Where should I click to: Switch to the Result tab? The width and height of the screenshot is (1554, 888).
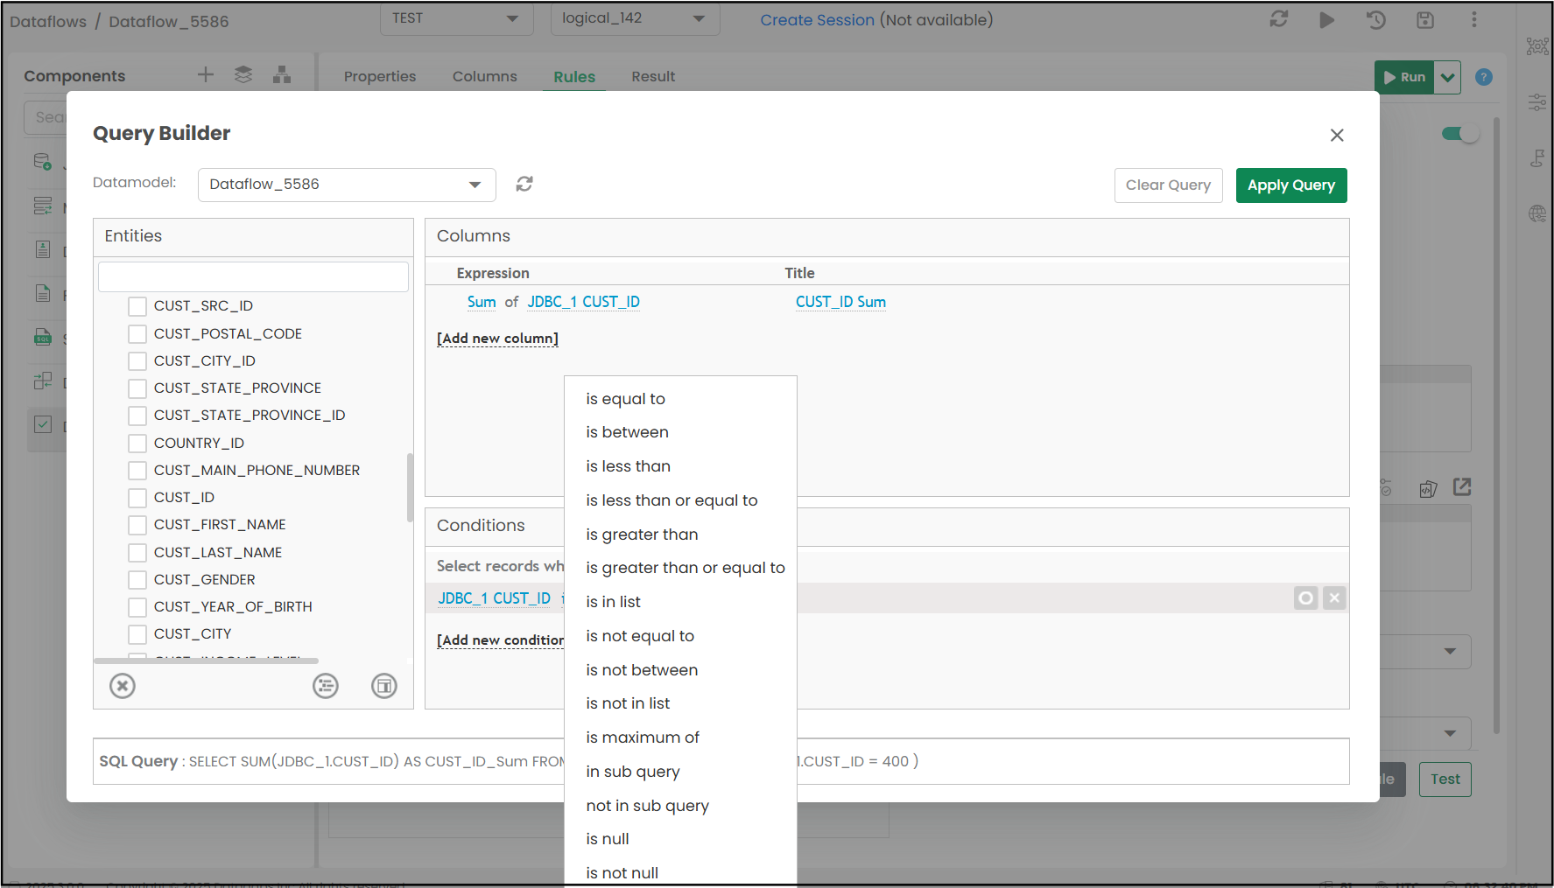click(653, 76)
